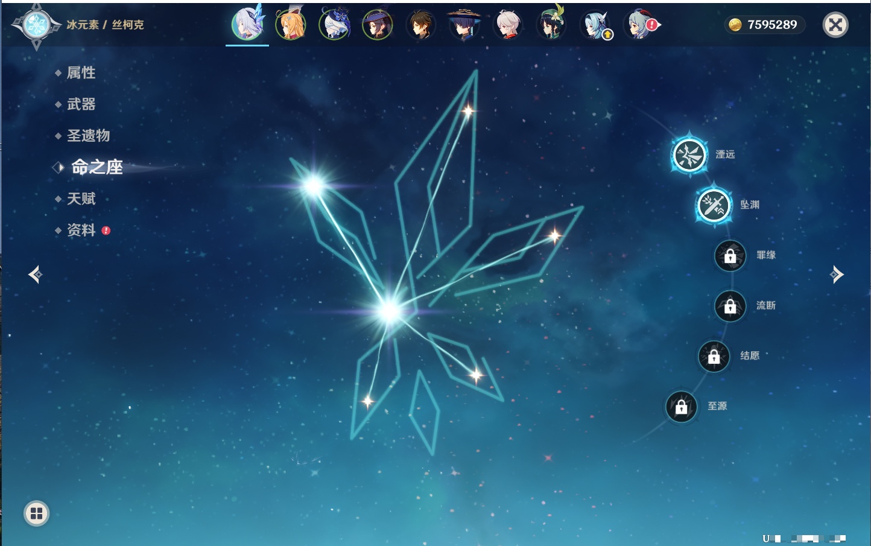The height and width of the screenshot is (546, 871).
Task: Switch to the orange-haired character avatar
Action: click(x=291, y=25)
